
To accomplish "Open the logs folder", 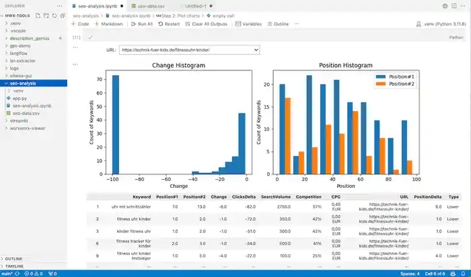I will 14,68.
